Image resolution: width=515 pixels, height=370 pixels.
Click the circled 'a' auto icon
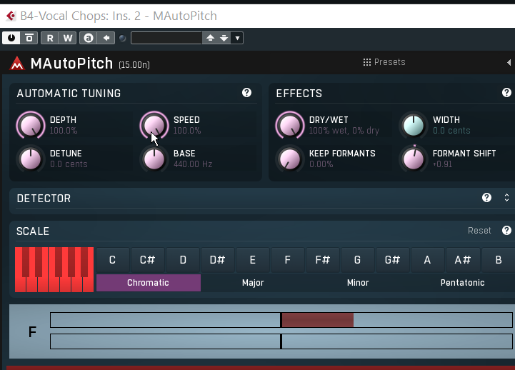89,38
